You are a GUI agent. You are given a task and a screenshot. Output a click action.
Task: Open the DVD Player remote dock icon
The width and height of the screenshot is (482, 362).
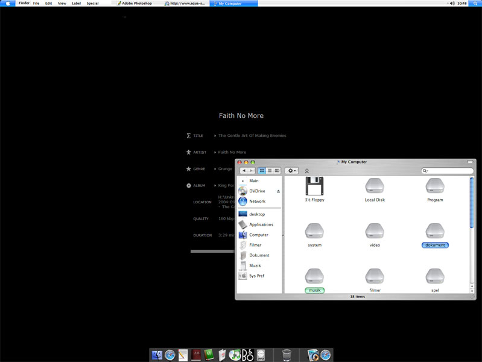point(261,355)
